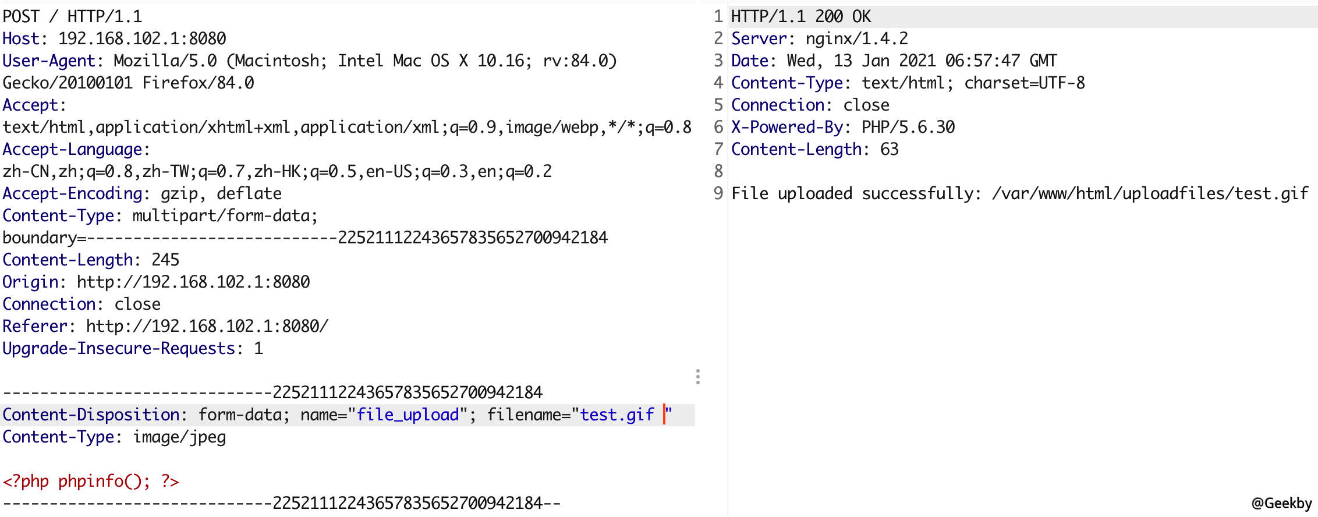The width and height of the screenshot is (1318, 517).
Task: Click the User-Agent header name
Action: coord(49,61)
